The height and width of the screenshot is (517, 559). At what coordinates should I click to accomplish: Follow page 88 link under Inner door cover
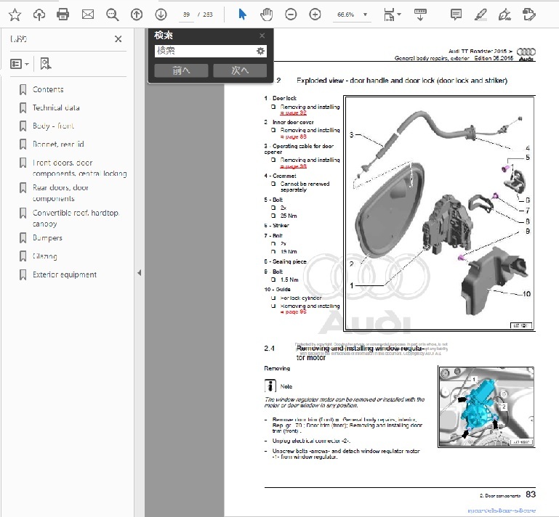(x=293, y=137)
